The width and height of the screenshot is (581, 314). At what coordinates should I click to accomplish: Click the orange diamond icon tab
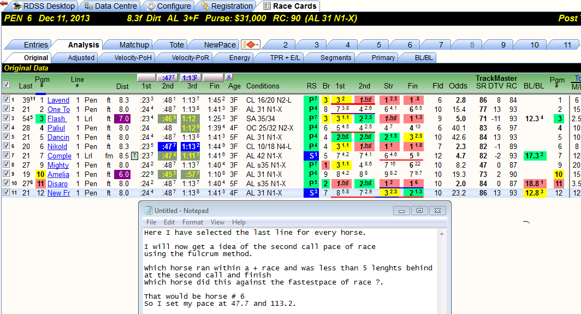251,45
